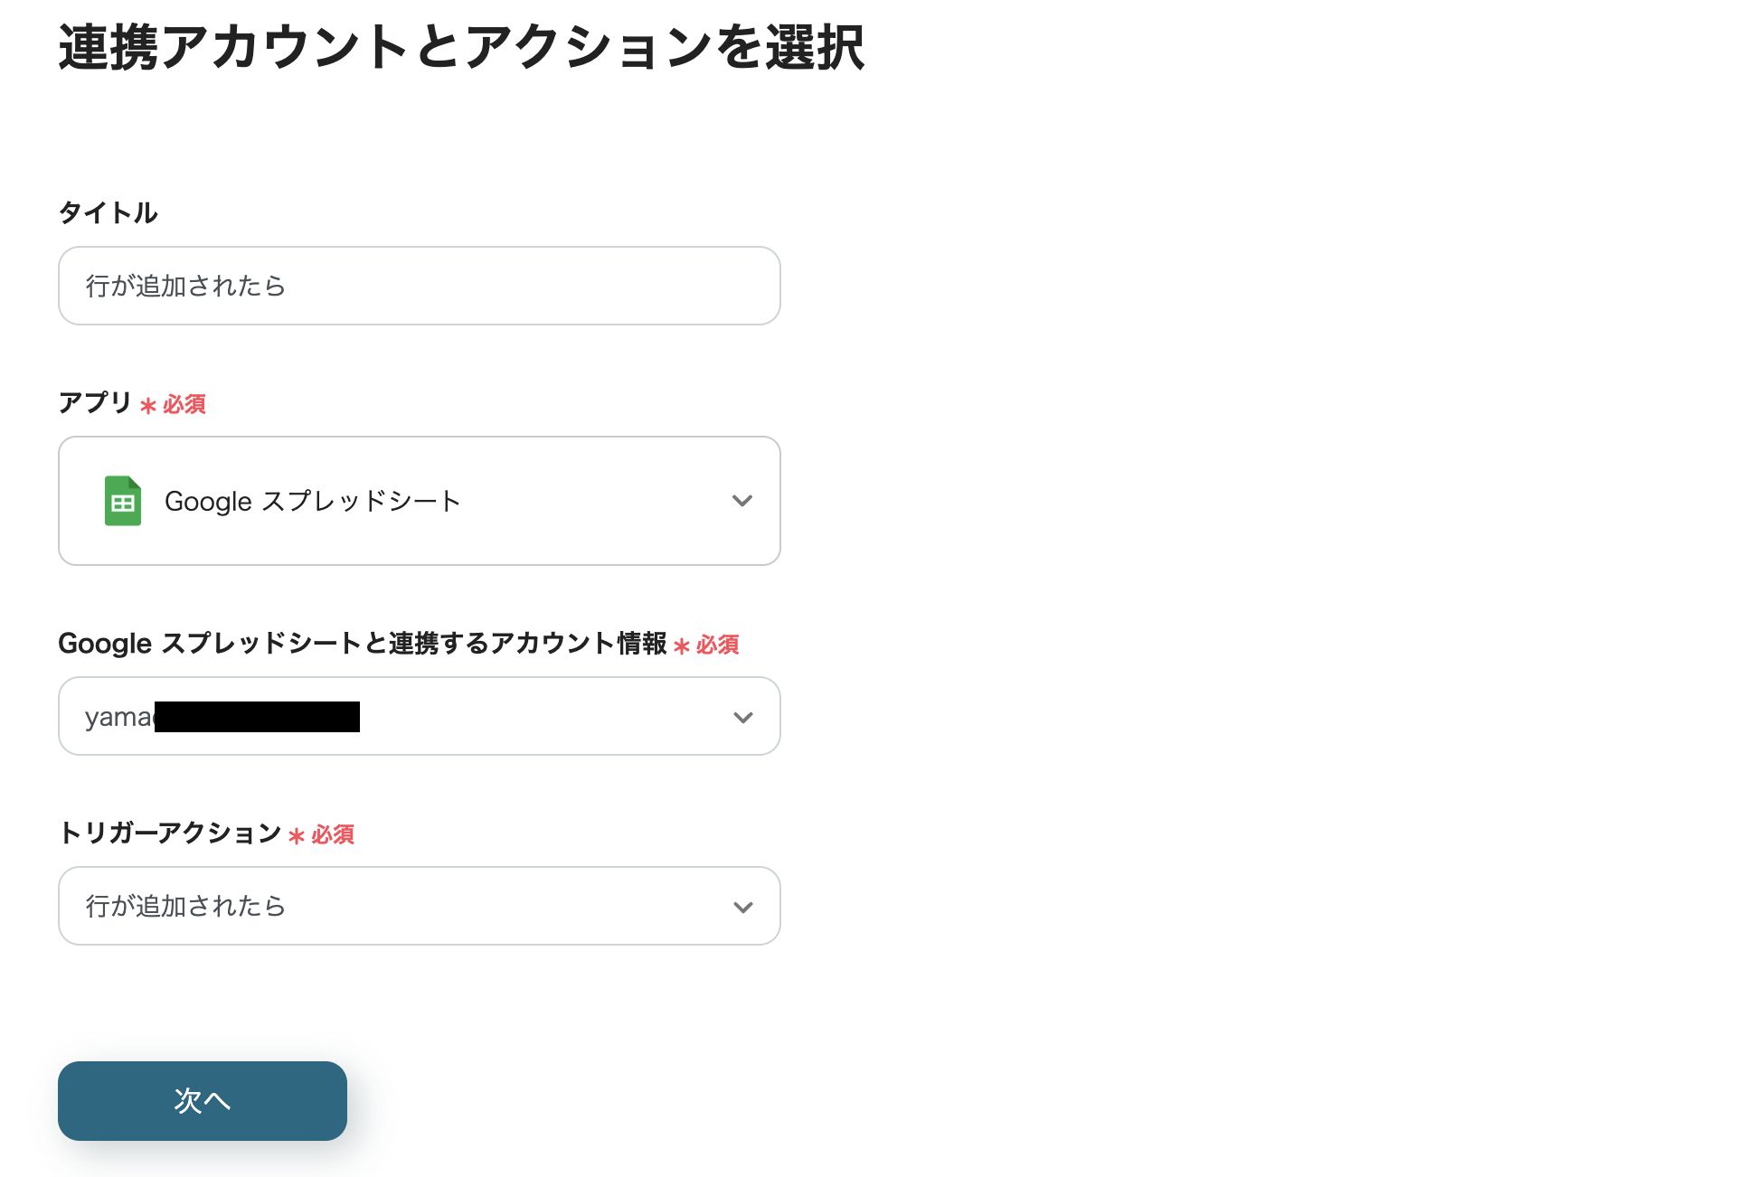This screenshot has width=1738, height=1177.
Task: Expand the Google account selection dropdown
Action: click(x=741, y=716)
